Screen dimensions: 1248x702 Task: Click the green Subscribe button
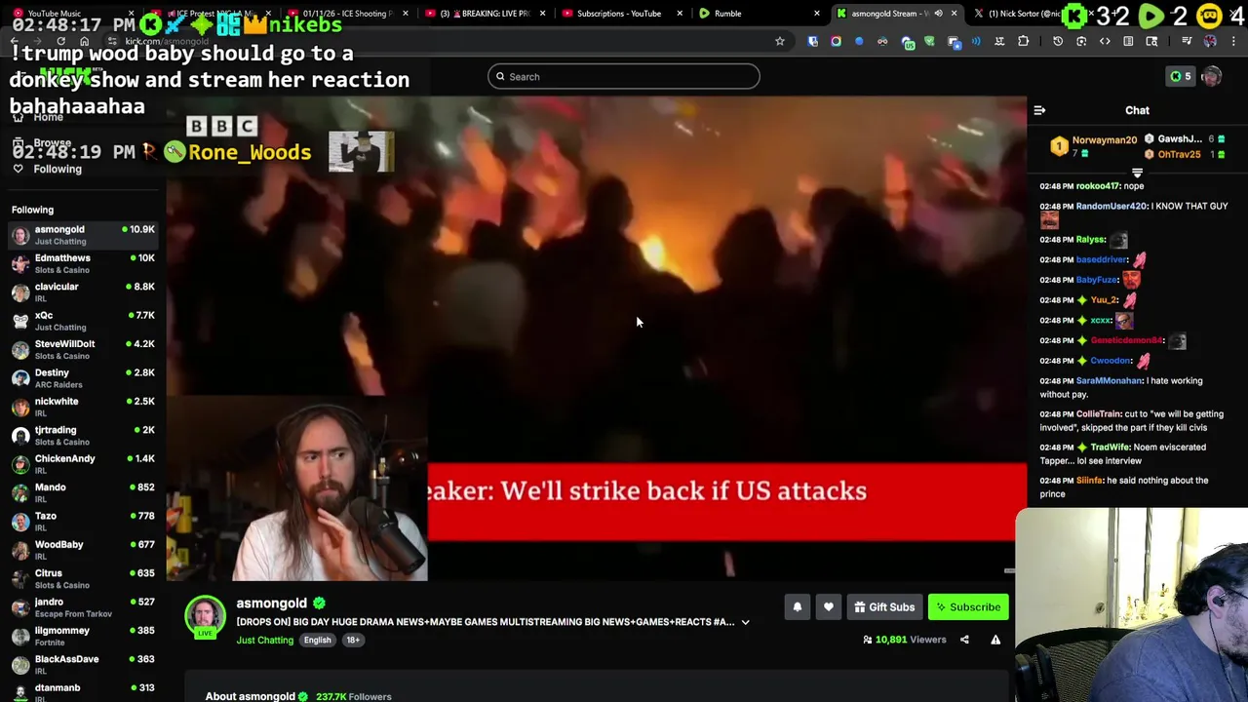[968, 607]
